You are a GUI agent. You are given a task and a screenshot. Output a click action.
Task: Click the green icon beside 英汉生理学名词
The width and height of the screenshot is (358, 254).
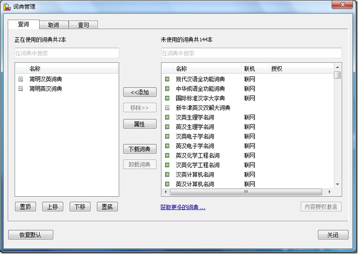(x=168, y=127)
